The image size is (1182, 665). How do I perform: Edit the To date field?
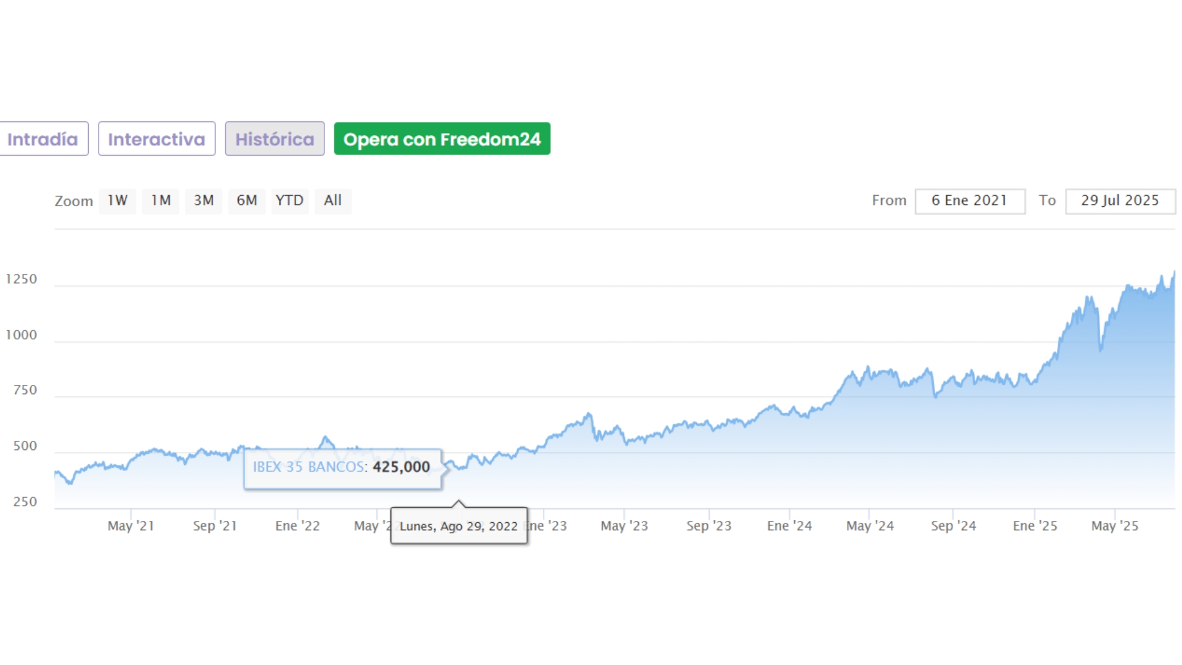pyautogui.click(x=1120, y=201)
